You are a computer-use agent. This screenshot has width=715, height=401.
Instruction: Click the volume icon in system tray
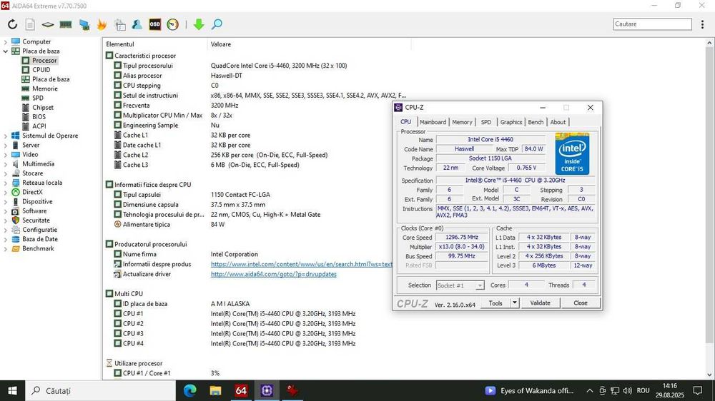coord(628,390)
